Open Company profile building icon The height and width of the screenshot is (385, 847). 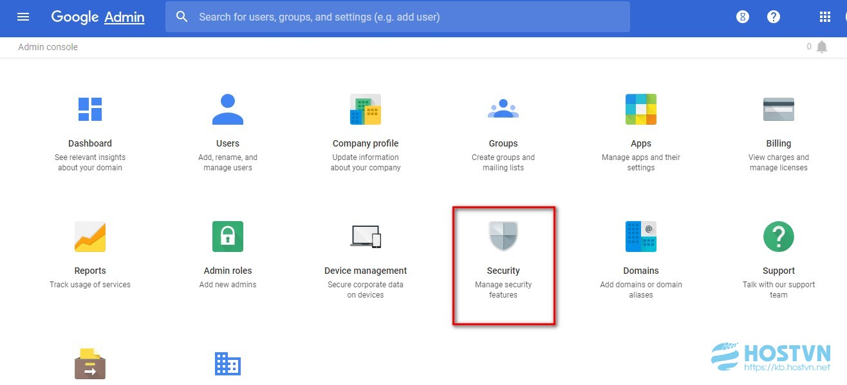(366, 109)
